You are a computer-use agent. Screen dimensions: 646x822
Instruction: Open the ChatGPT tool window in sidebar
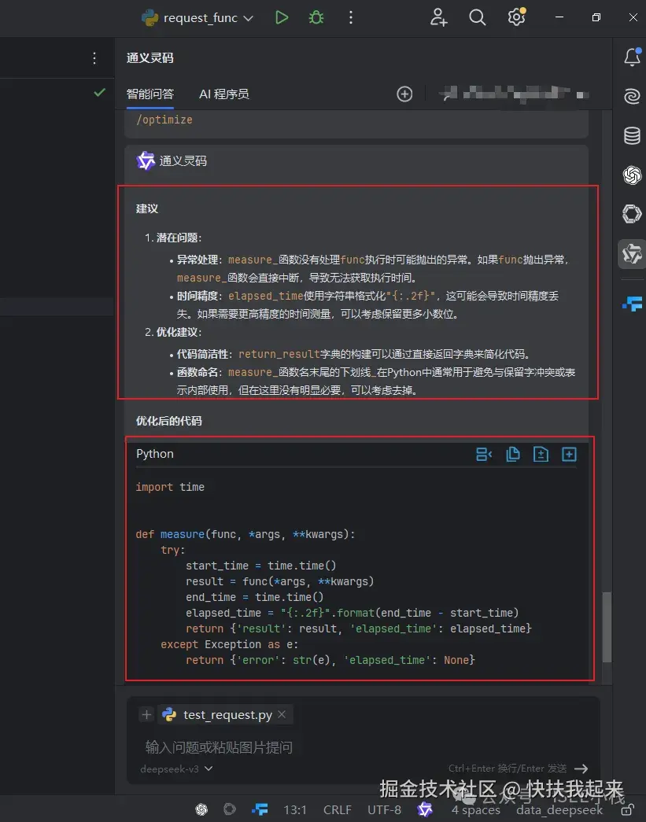coord(632,175)
